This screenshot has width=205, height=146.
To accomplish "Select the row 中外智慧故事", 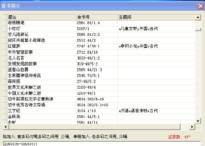I will click(99, 52).
